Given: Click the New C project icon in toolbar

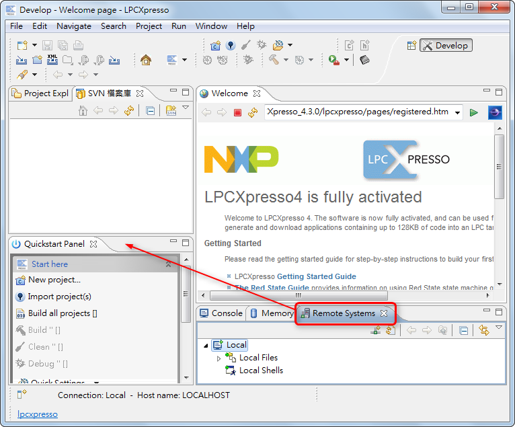Looking at the screenshot, I should (x=215, y=45).
